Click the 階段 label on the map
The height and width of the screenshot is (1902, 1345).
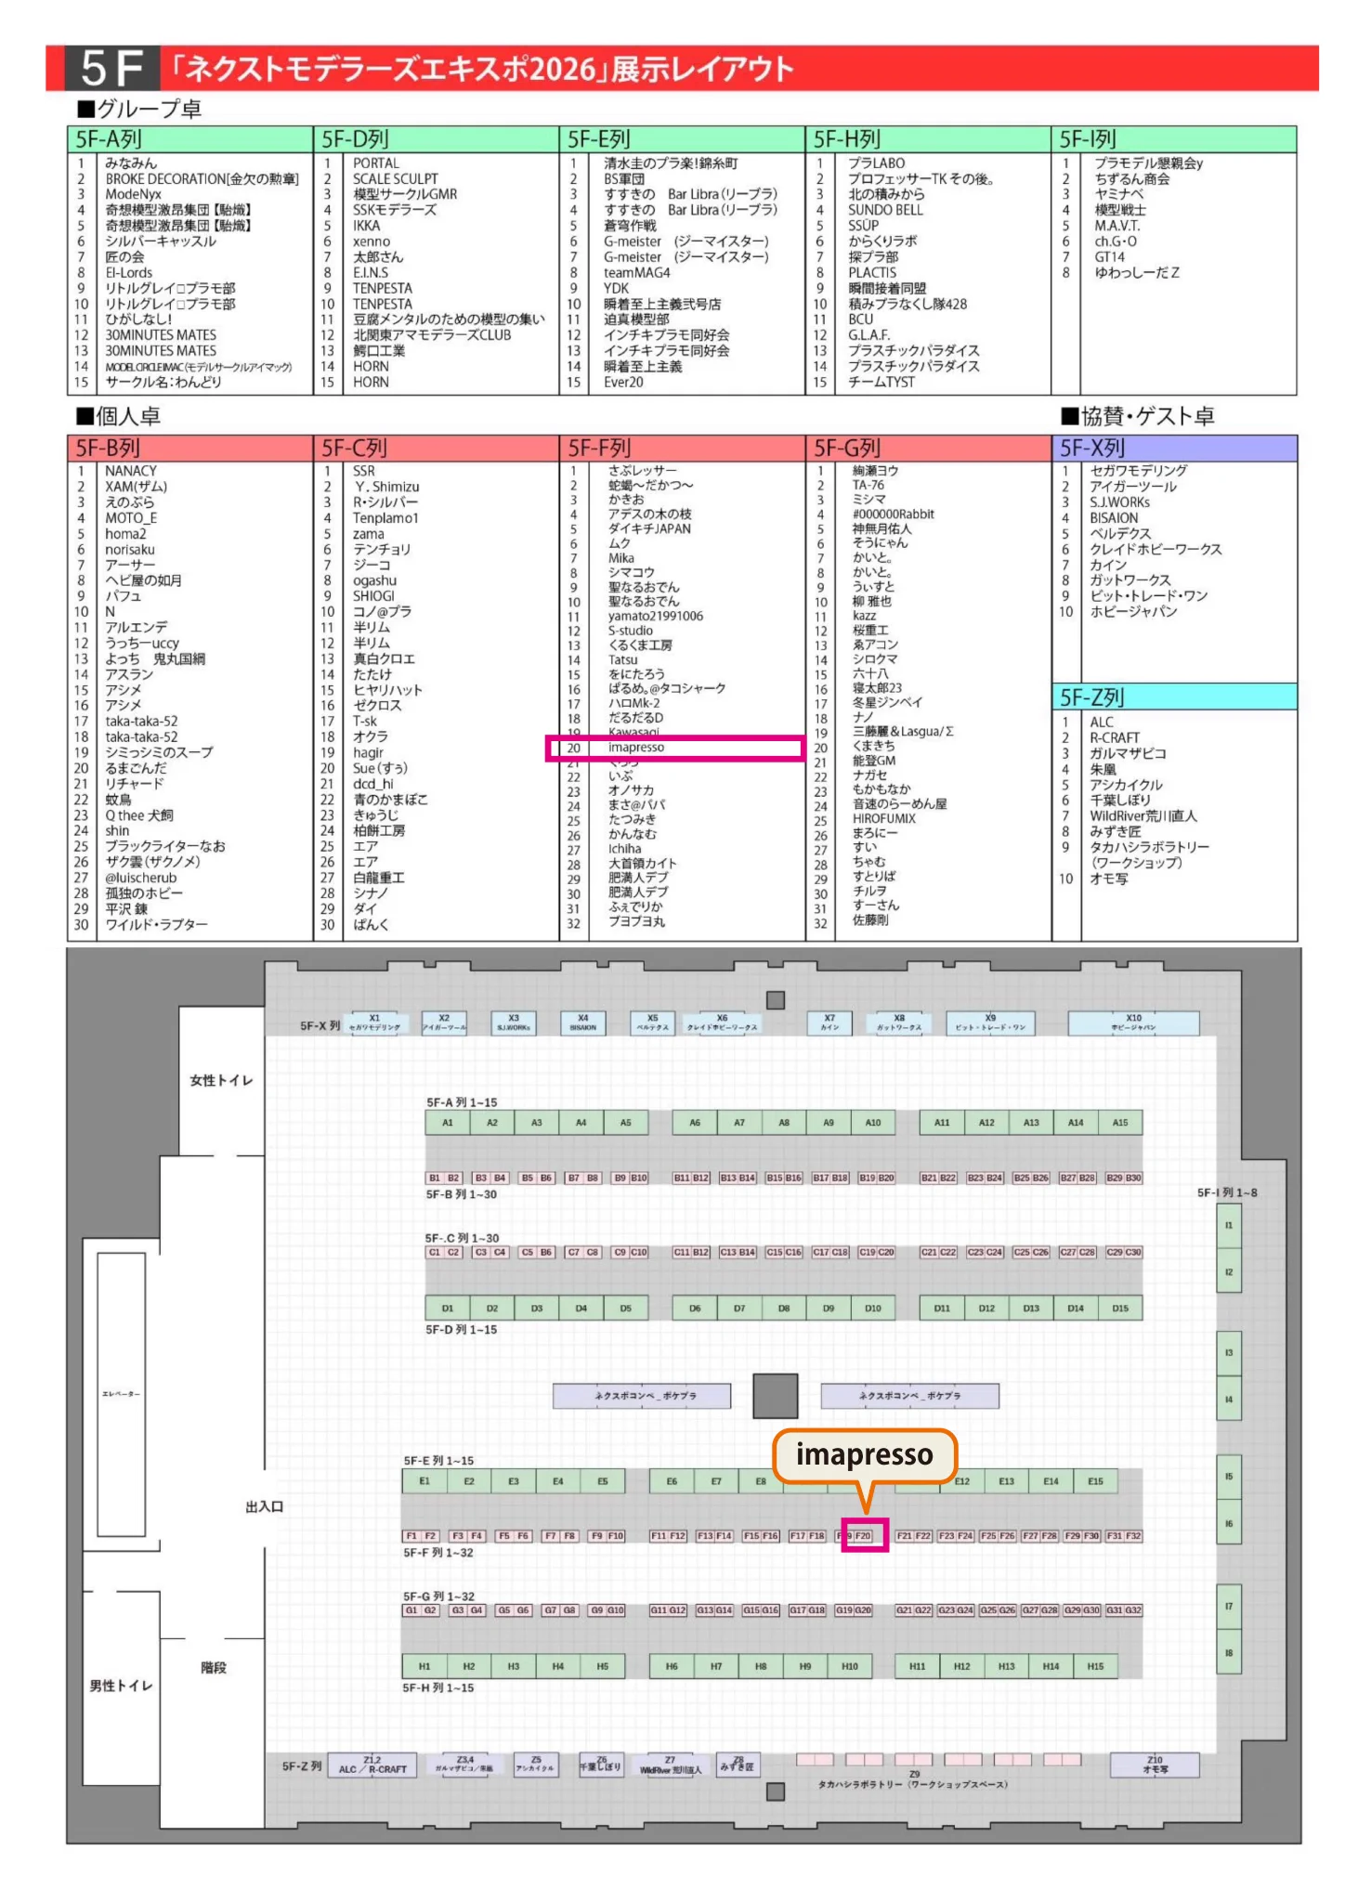214,1668
